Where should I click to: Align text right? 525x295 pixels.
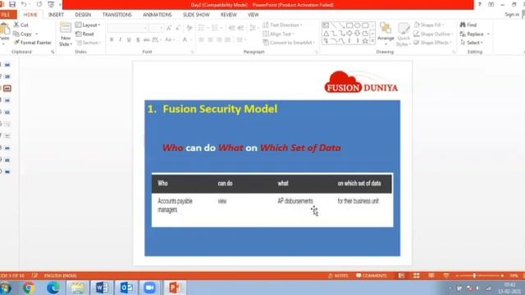point(219,40)
